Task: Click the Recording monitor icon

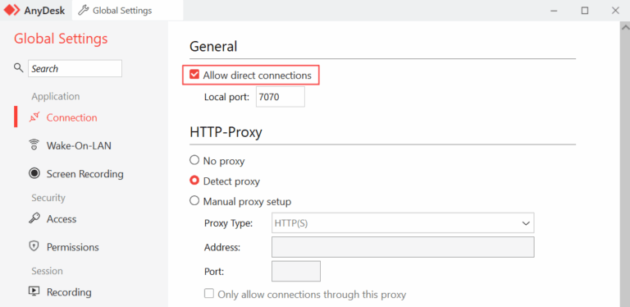Action: pyautogui.click(x=34, y=291)
